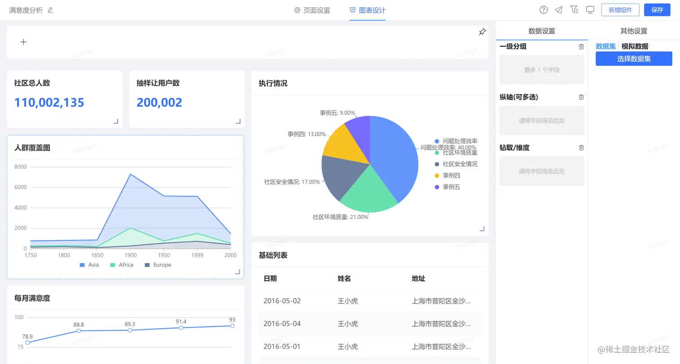Click the resize handle on the 执行情况 chart
Image resolution: width=680 pixels, height=364 pixels.
(x=482, y=228)
